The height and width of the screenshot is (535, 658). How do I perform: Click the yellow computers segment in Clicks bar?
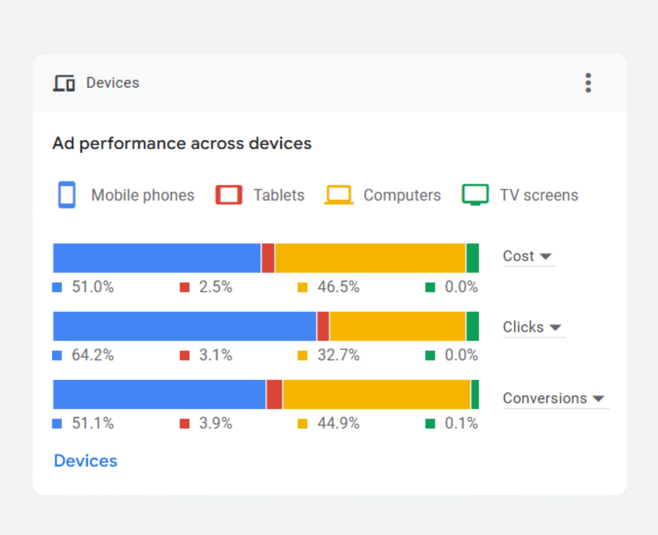(x=398, y=326)
